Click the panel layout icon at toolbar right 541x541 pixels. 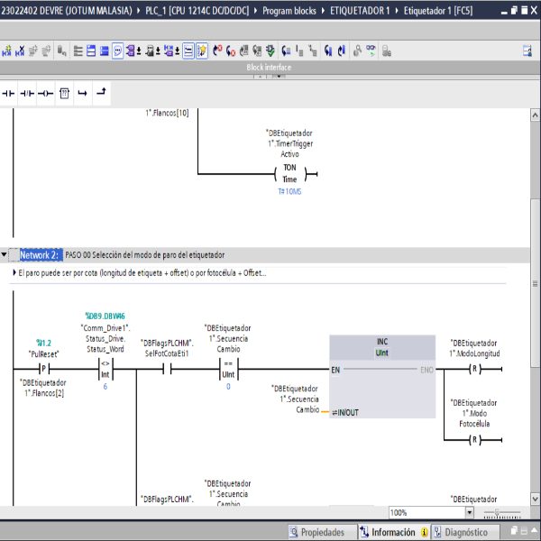click(x=527, y=51)
